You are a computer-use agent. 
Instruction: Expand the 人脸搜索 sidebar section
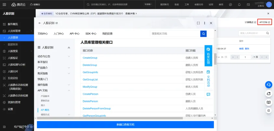pyautogui.click(x=31, y=51)
